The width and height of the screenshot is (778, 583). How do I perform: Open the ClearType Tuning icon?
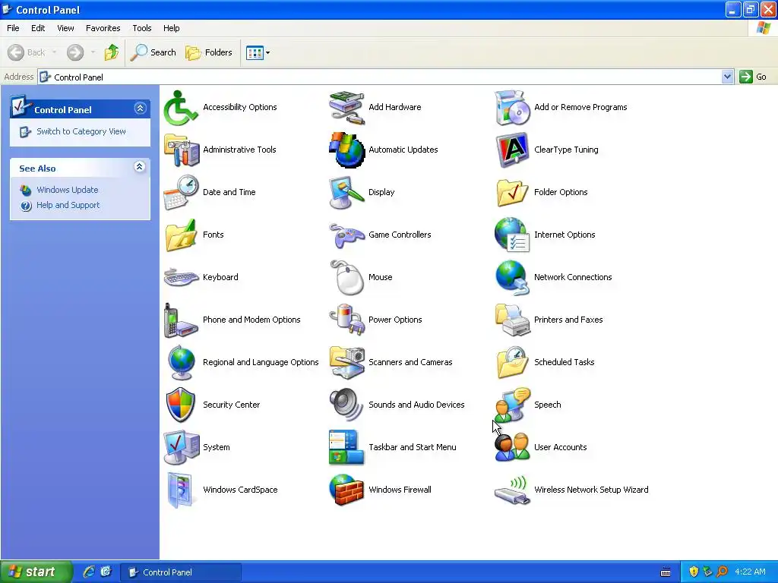coord(511,150)
